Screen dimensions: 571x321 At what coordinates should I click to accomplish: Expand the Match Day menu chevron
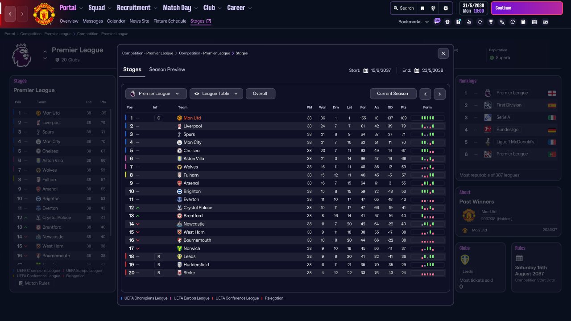tap(196, 8)
